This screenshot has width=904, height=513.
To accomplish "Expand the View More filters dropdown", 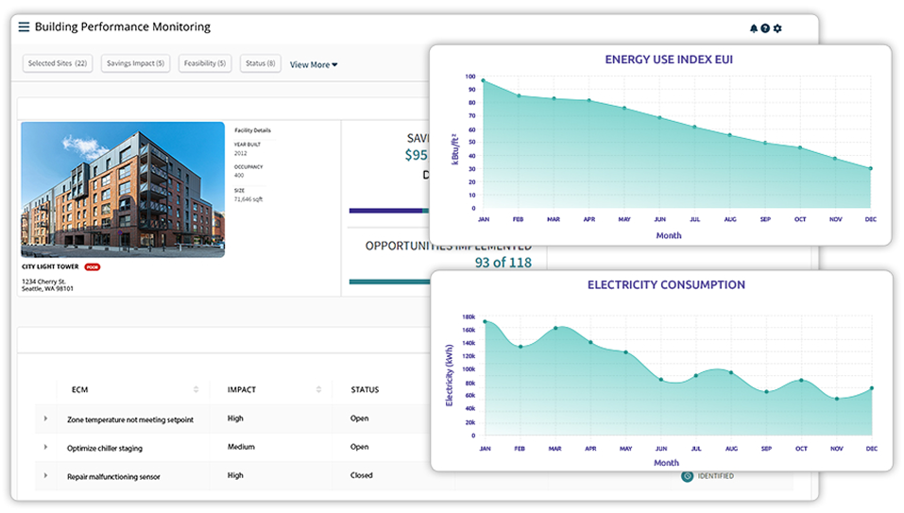I will point(314,65).
